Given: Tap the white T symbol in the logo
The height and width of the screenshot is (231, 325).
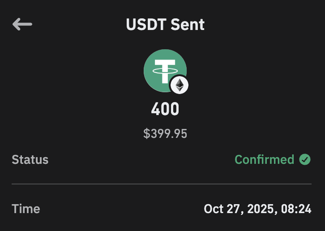Looking at the screenshot, I should [164, 70].
